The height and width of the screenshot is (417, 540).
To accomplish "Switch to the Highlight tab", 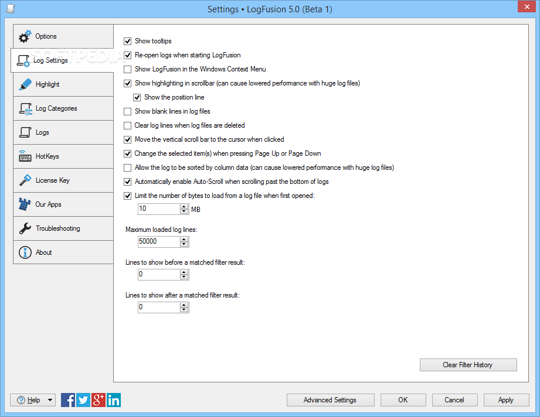I will point(63,84).
